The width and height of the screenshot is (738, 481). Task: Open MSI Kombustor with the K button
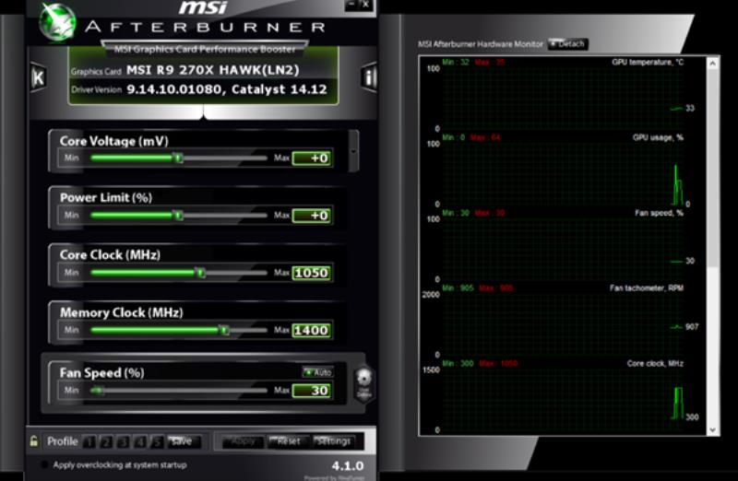[38, 77]
